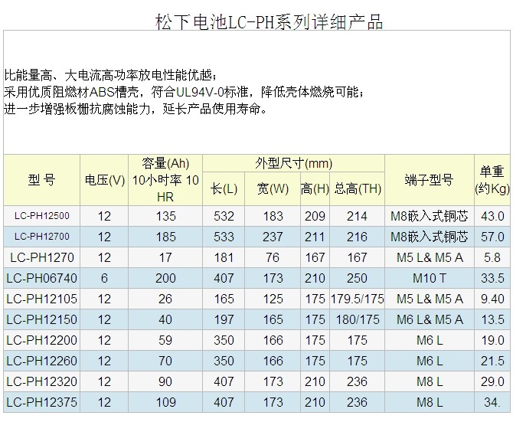Click the 电压(V) column header

(x=104, y=181)
